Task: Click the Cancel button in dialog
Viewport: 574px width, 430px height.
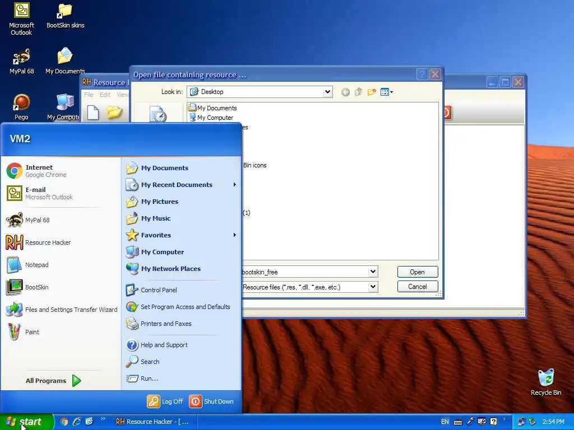Action: (417, 287)
